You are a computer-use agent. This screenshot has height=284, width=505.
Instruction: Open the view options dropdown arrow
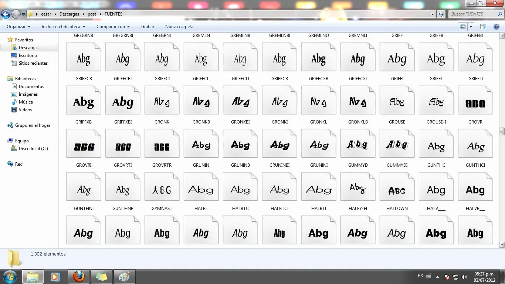(471, 27)
